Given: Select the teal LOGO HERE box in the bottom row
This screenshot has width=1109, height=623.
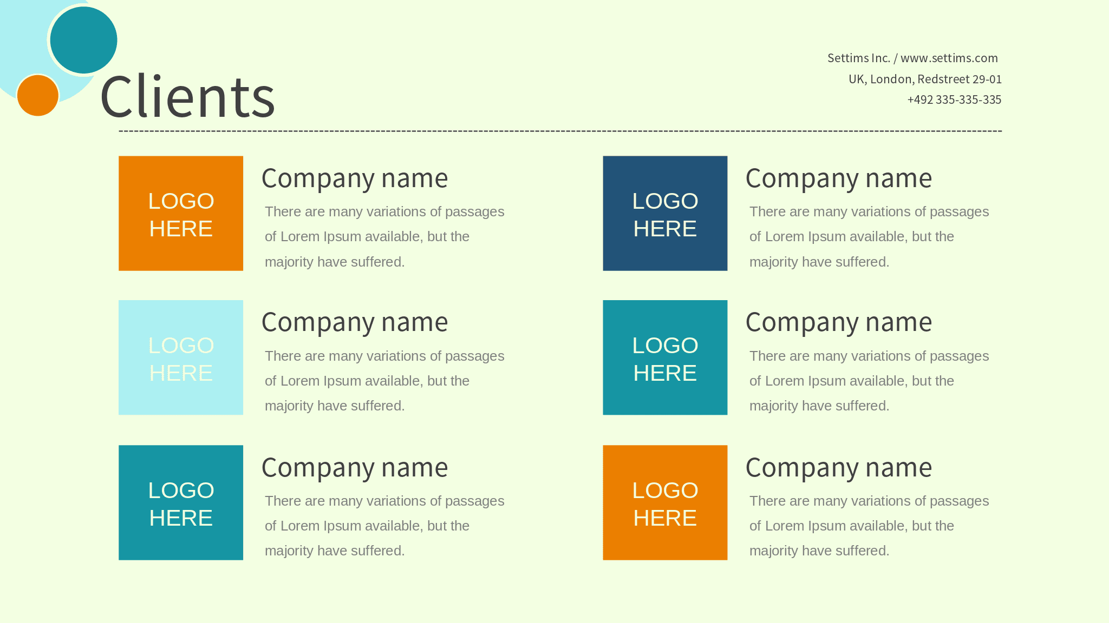Looking at the screenshot, I should pyautogui.click(x=181, y=502).
